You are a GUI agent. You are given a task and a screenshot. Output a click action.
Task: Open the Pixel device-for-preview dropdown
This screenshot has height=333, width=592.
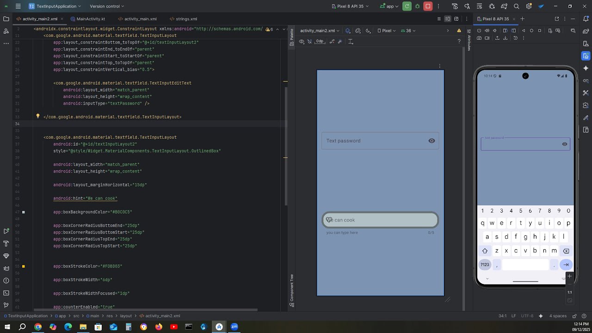coord(387,31)
